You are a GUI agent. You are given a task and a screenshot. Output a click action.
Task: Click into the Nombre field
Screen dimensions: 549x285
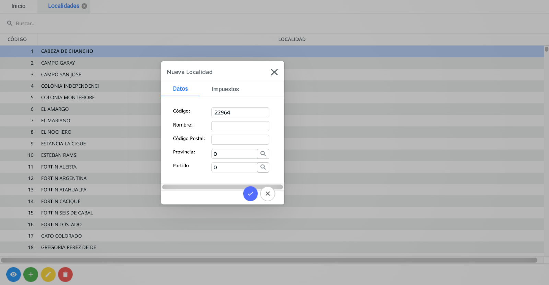[x=240, y=126]
